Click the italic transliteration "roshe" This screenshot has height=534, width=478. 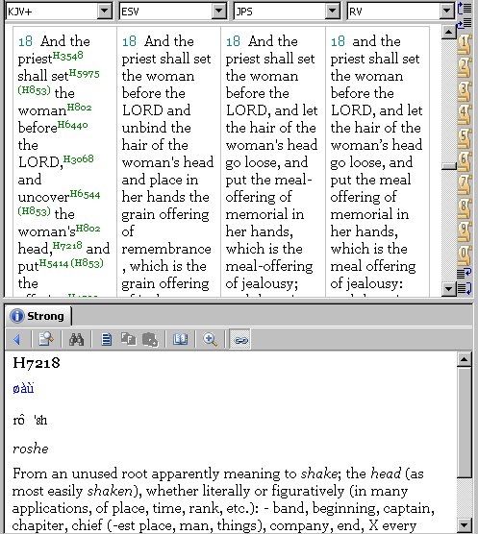pyautogui.click(x=31, y=449)
